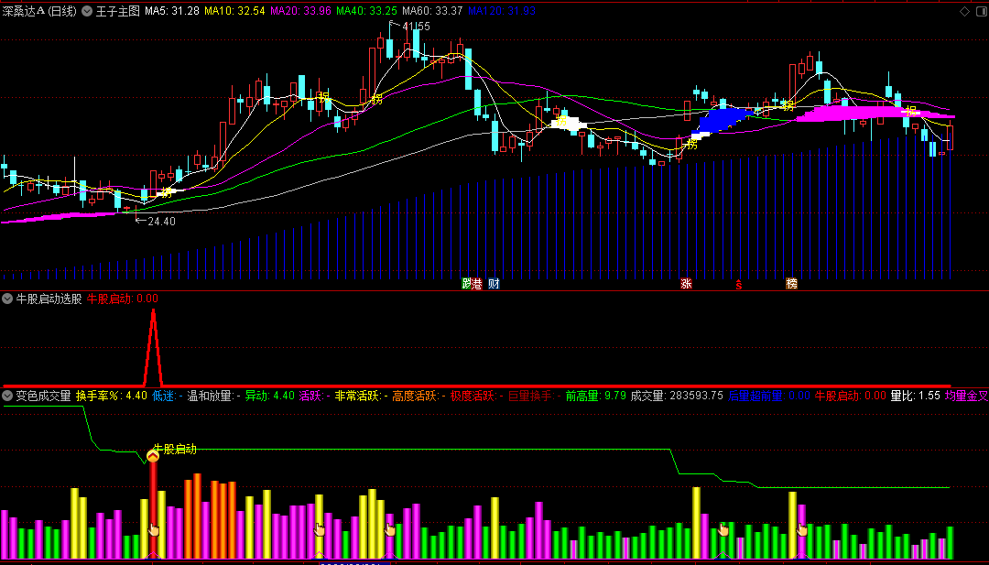This screenshot has width=989, height=565.
Task: Click the 41.55 high price label
Action: 417,27
